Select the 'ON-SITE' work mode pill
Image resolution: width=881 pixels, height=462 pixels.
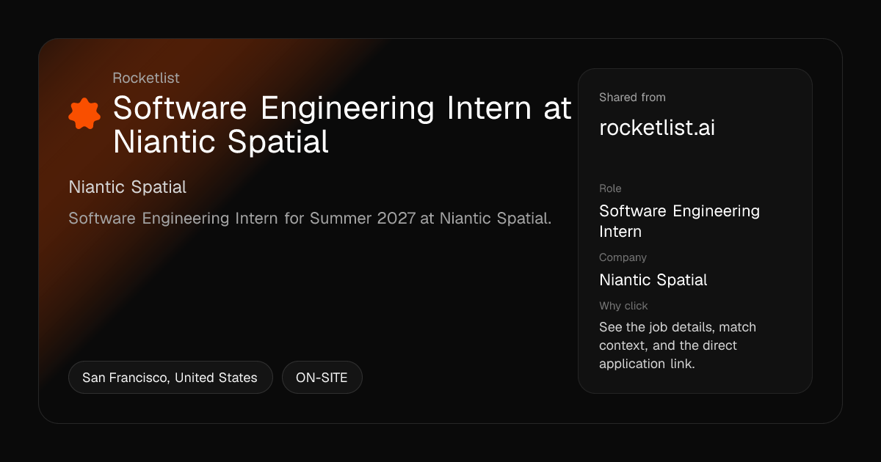click(322, 378)
